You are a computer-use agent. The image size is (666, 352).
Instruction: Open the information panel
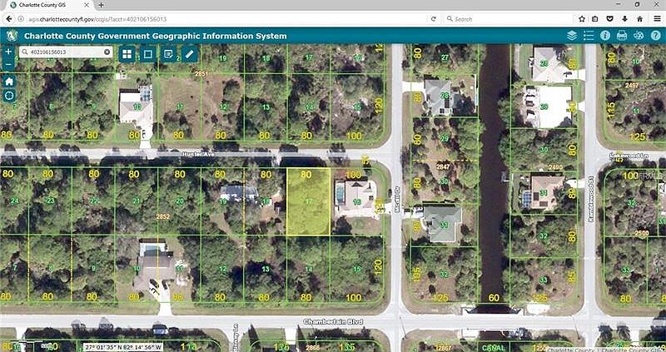[605, 36]
